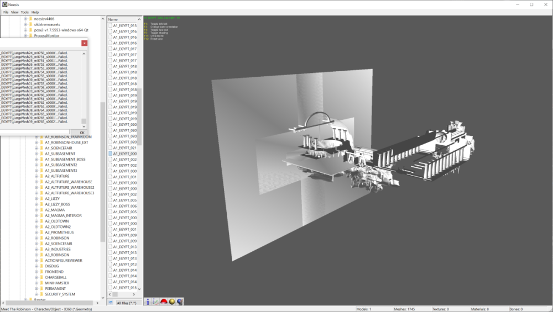Click the LargeMesh39_m0765_s0002 Failed log line
553x312 pixels.
(34, 121)
